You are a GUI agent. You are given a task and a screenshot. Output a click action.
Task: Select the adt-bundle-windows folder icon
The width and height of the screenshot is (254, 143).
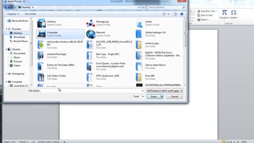41,45
